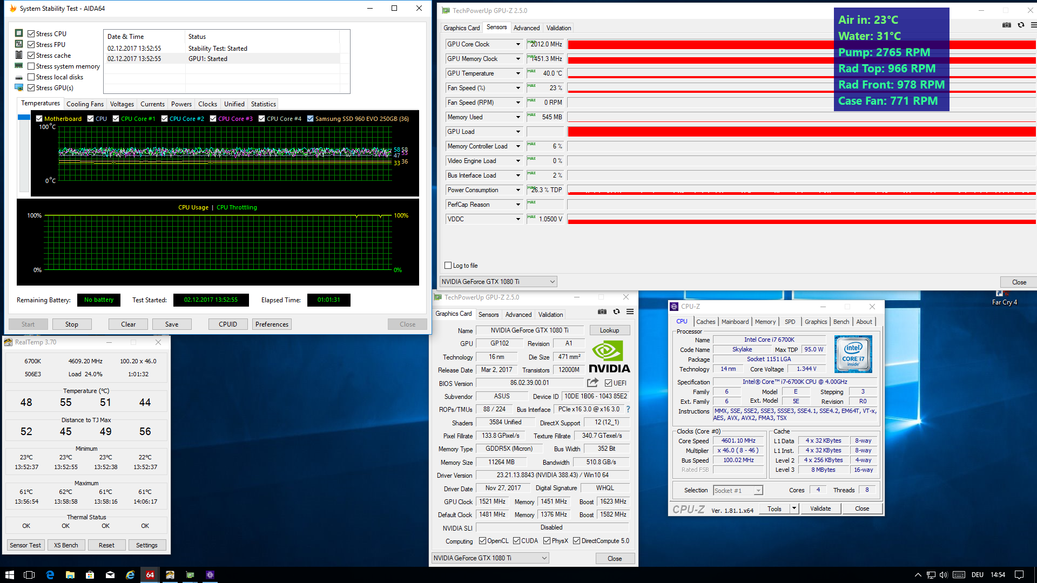Toggle the Log to file checkbox
The height and width of the screenshot is (583, 1037).
[x=448, y=266]
